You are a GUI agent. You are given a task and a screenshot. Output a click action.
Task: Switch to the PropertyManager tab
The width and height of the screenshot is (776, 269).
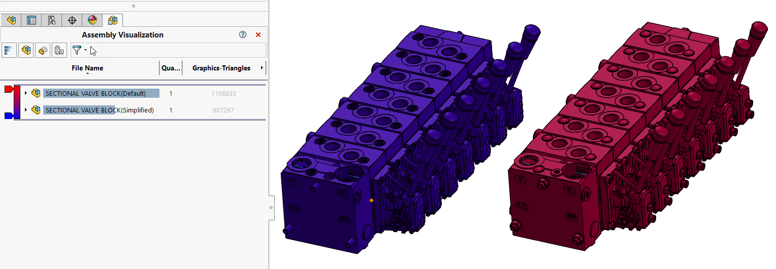pos(31,20)
